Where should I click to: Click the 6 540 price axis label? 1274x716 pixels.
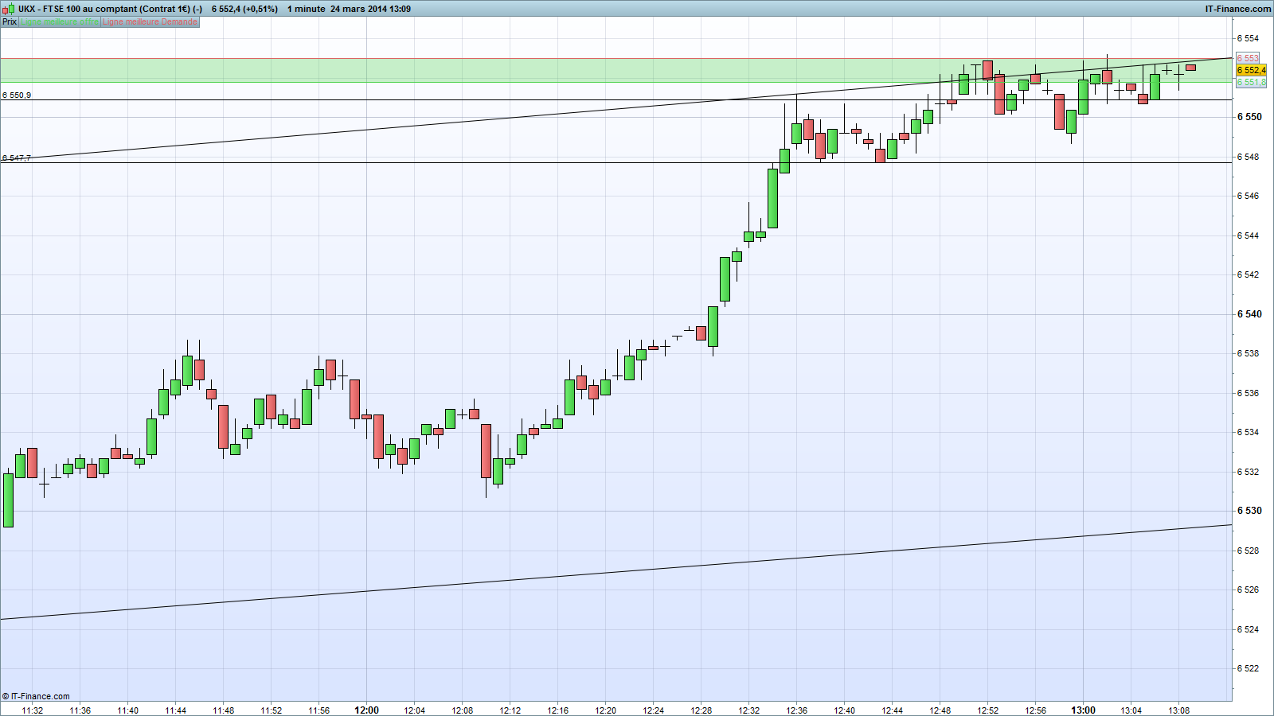coord(1249,314)
